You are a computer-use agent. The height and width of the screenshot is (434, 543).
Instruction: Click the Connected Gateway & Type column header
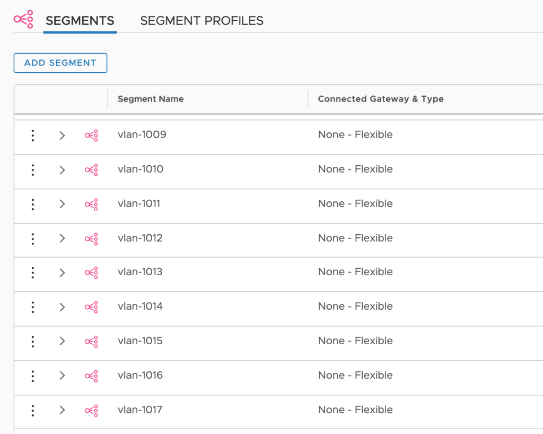(380, 99)
